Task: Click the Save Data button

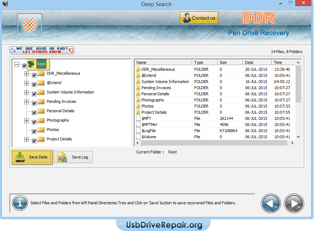Action: coord(32,157)
